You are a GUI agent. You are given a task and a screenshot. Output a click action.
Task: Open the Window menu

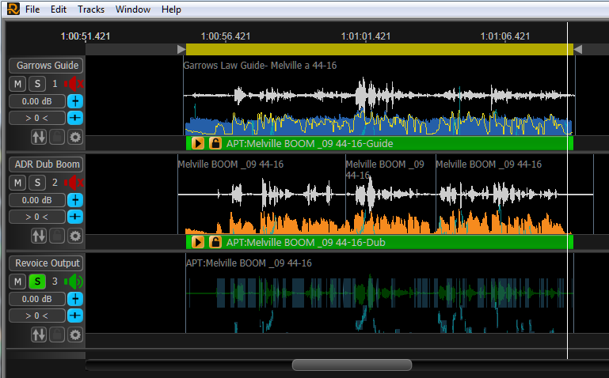[x=131, y=9]
